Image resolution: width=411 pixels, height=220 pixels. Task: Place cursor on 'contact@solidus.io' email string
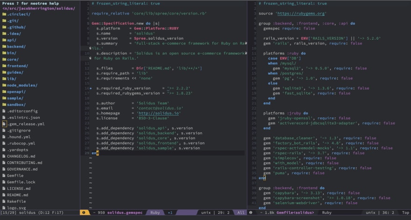pyautogui.click(x=160, y=108)
